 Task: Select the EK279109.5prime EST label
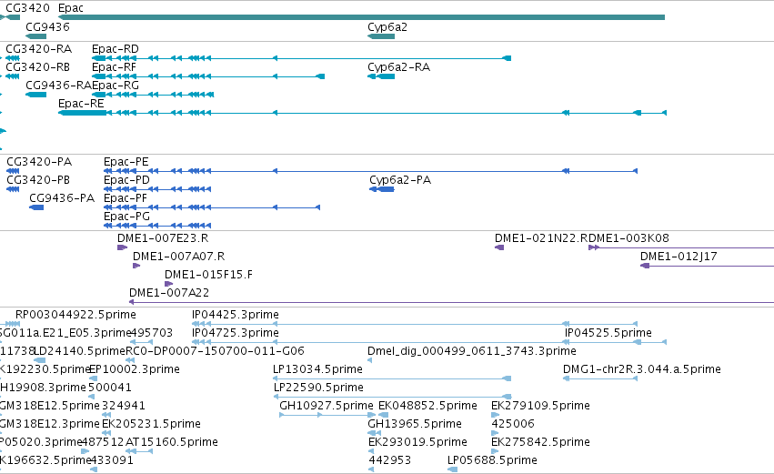coord(540,407)
